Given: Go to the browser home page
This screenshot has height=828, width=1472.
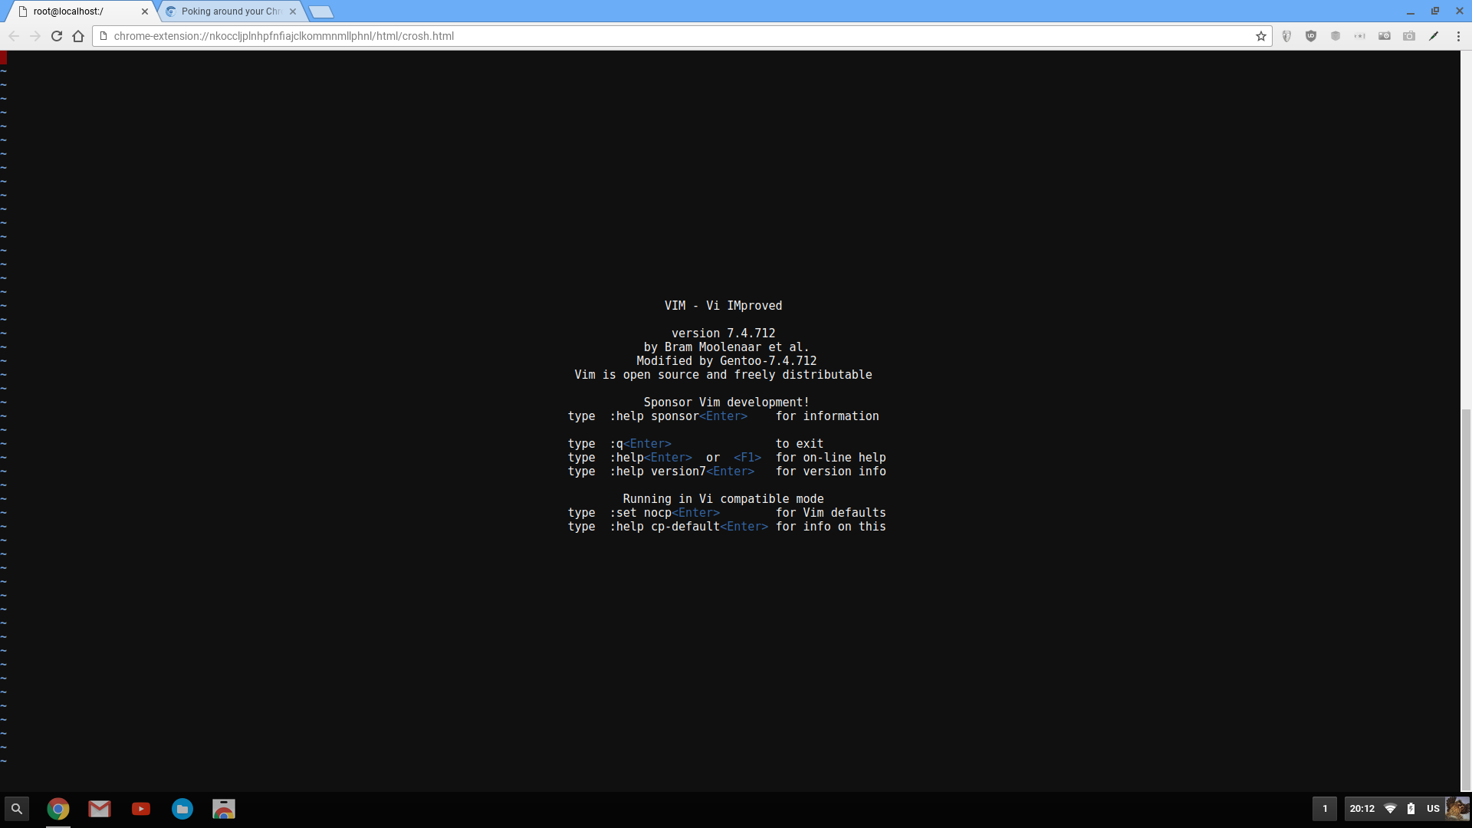Looking at the screenshot, I should point(78,36).
